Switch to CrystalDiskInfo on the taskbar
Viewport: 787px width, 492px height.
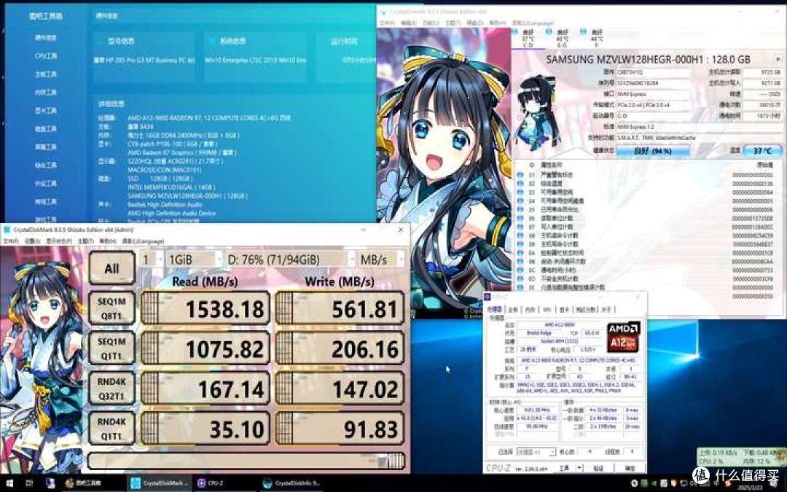[x=291, y=483]
